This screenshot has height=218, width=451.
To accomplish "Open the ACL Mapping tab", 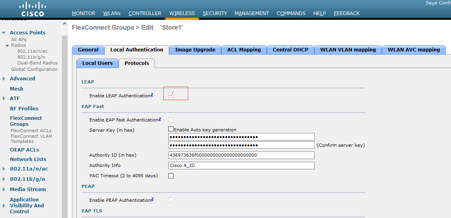I will pyautogui.click(x=244, y=50).
